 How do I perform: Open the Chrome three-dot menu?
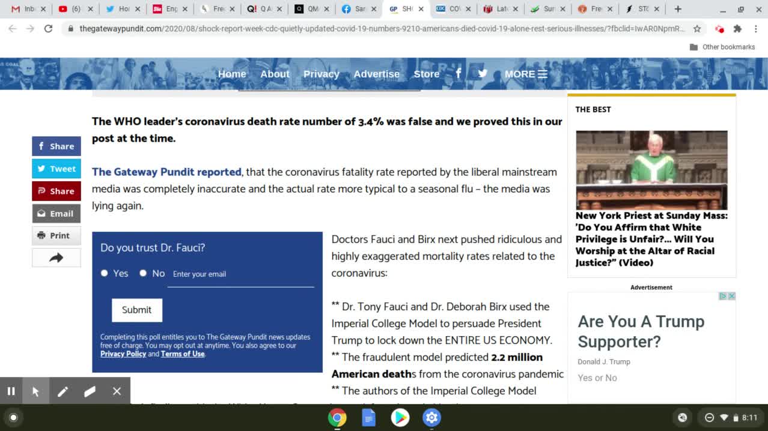[755, 28]
